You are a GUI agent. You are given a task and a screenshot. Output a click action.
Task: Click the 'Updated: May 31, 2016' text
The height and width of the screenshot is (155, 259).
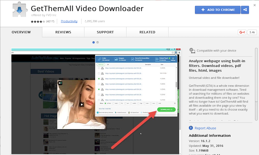pyautogui.click(x=206, y=146)
